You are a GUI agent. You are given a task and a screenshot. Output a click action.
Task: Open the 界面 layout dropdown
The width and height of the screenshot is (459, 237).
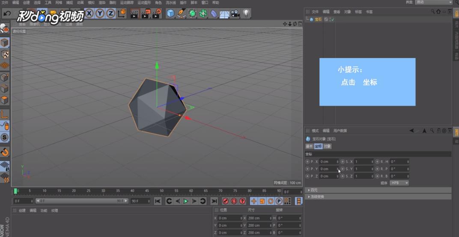click(x=433, y=2)
